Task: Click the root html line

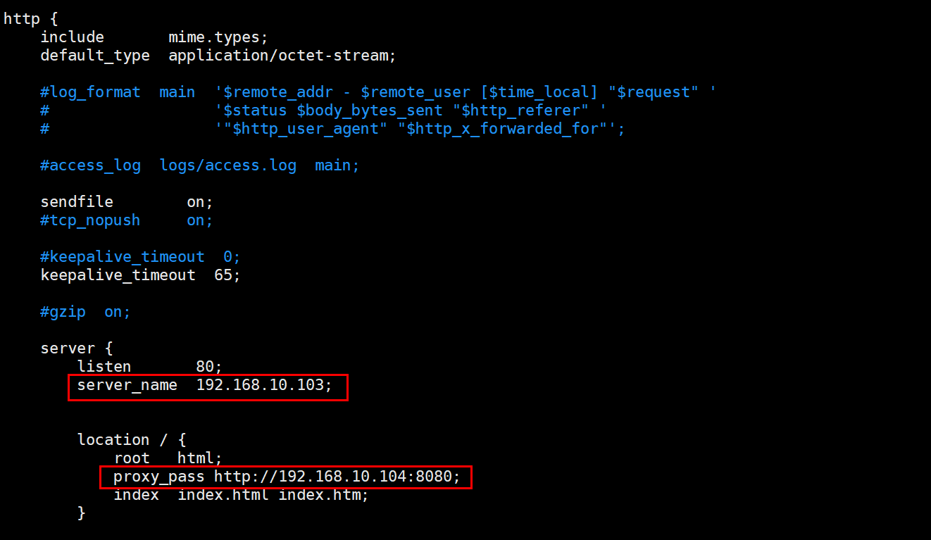Action: [x=168, y=458]
